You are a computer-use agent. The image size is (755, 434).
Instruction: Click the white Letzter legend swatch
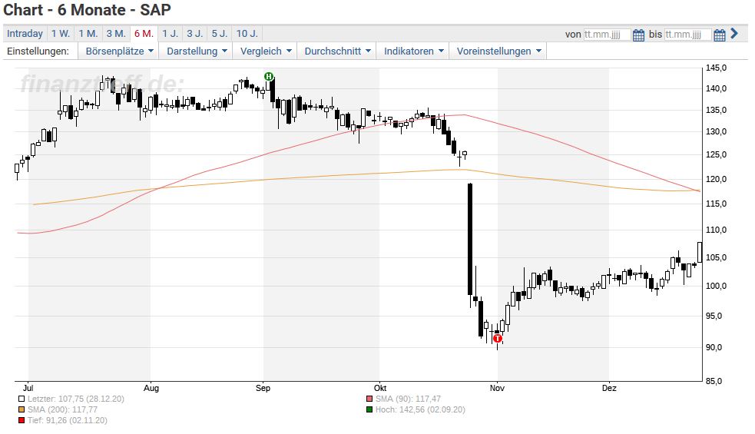point(22,399)
